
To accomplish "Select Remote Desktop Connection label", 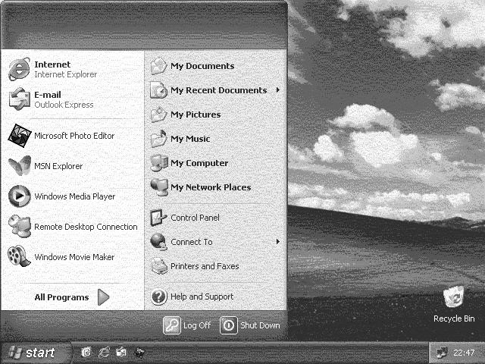I will click(x=86, y=227).
